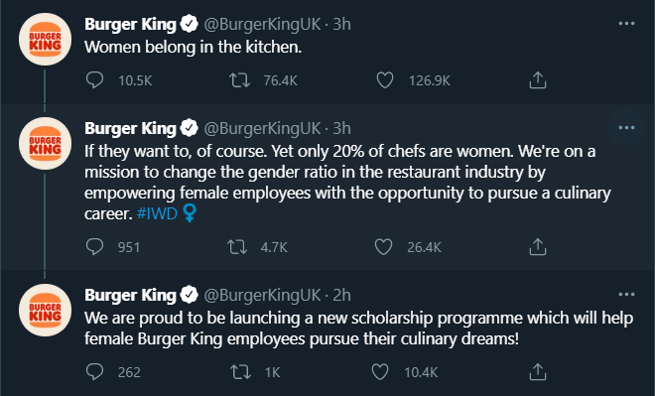Retweet the first tweet with 76.4K retweets
Screen dimensions: 655x396
240,79
